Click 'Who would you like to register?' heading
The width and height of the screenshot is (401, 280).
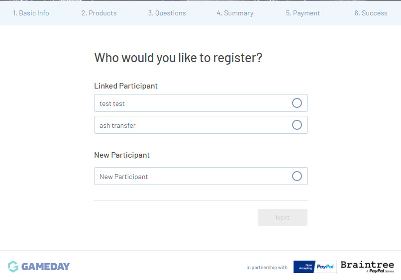178,58
